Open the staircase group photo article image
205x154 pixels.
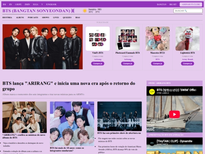tap(25, 117)
